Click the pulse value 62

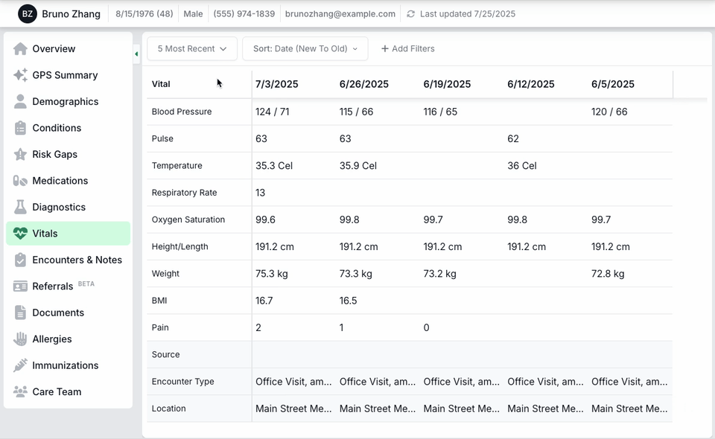(x=513, y=139)
